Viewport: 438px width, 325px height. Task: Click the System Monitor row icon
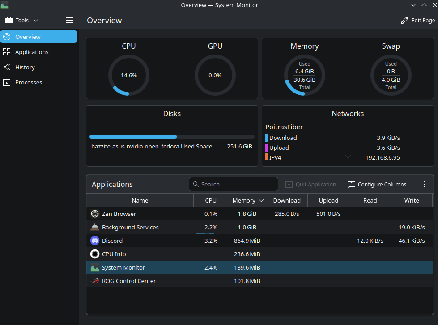point(95,267)
